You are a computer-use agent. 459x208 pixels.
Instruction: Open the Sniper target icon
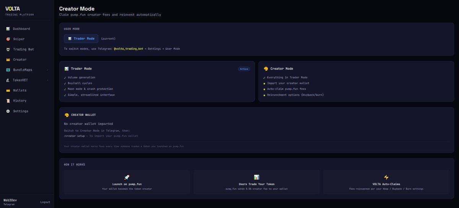coord(8,39)
